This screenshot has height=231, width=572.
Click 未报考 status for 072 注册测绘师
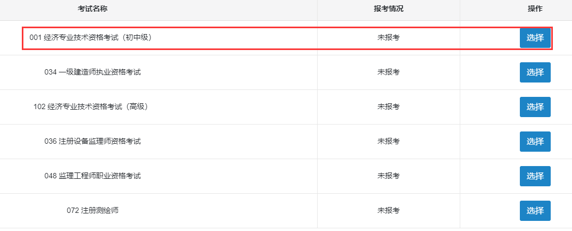click(x=388, y=211)
